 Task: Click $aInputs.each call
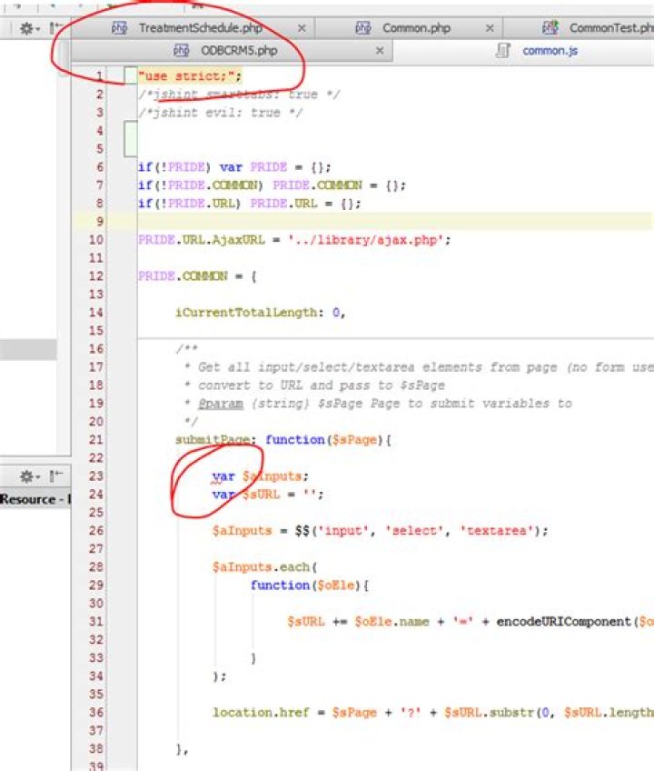tap(264, 567)
